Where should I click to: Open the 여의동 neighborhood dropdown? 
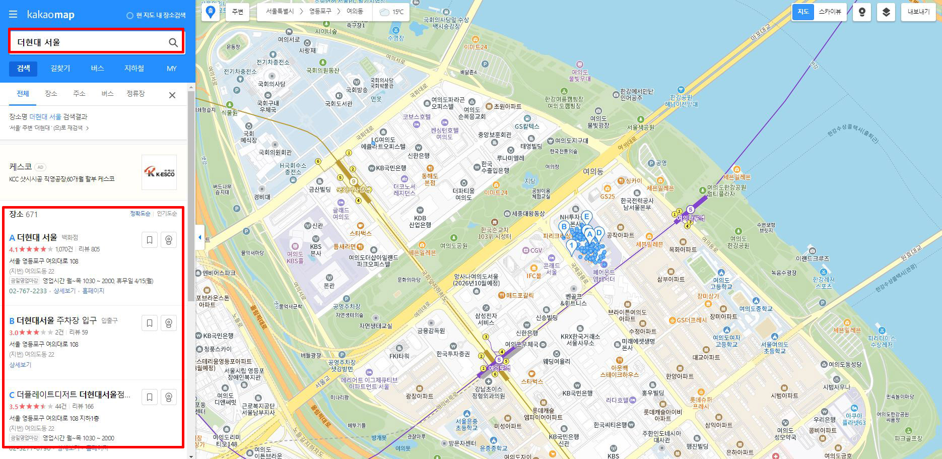(355, 12)
